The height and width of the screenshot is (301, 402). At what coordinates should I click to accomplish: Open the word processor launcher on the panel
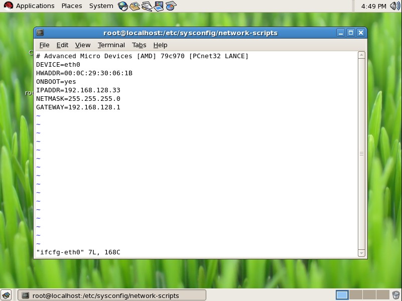tap(147, 6)
